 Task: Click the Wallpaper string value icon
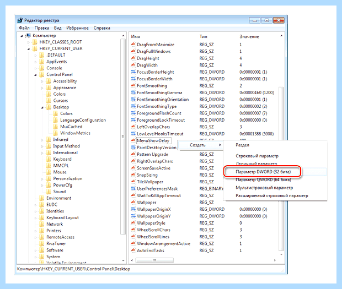click(133, 202)
